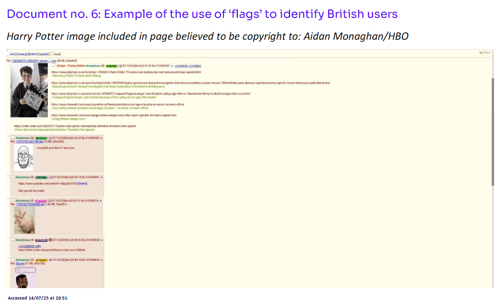
Task: Open the Catalog navigation link
Action: [x=22, y=54]
